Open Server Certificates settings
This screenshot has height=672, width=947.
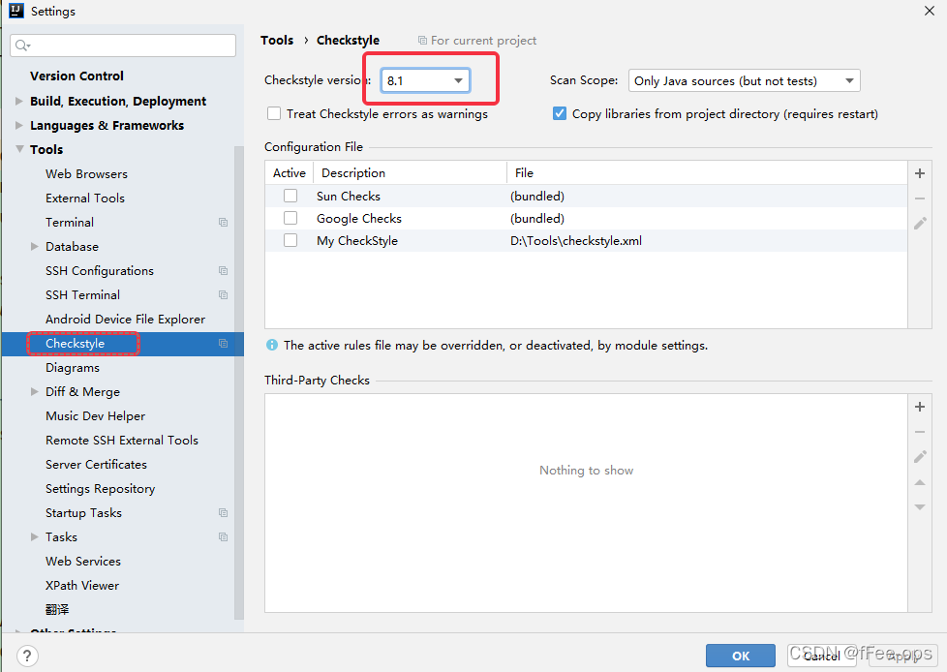tap(96, 465)
